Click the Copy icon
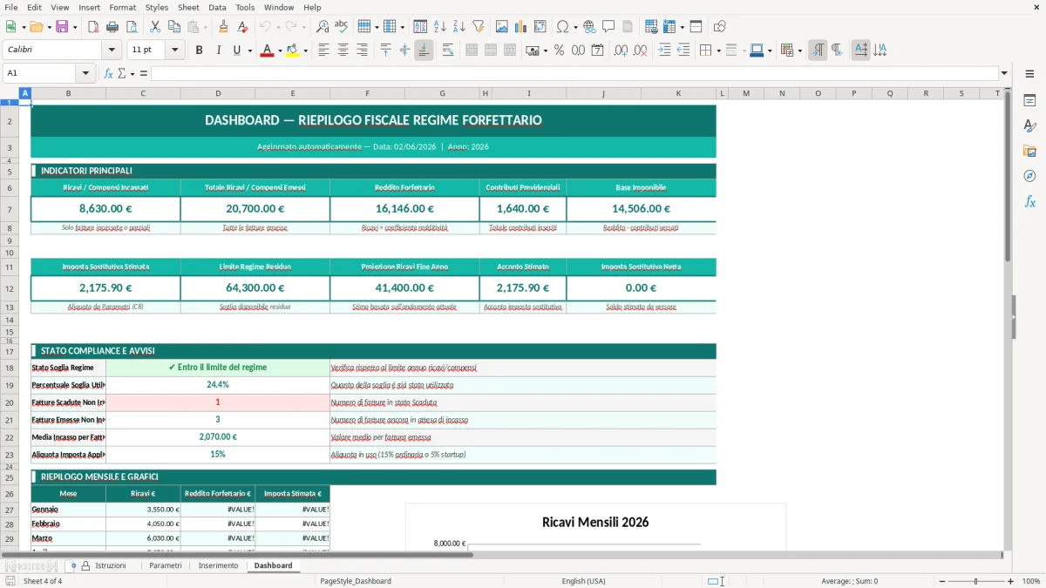This screenshot has width=1046, height=588. (x=174, y=27)
